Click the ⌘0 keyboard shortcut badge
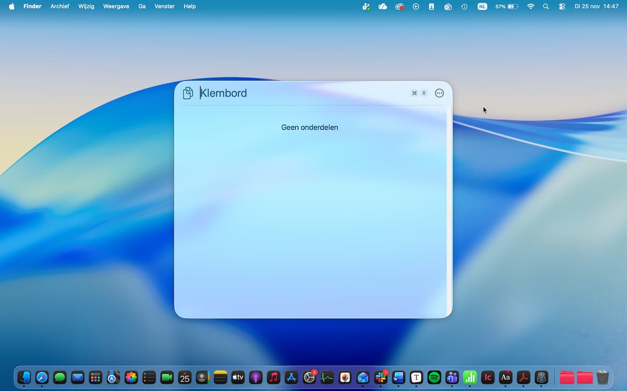This screenshot has height=391, width=627. coord(419,93)
